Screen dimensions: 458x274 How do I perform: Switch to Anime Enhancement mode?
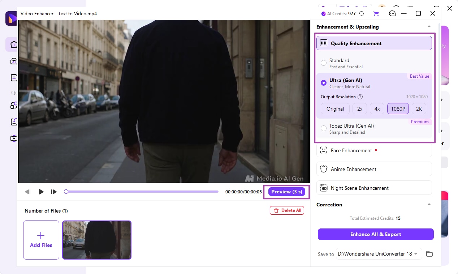pos(374,169)
